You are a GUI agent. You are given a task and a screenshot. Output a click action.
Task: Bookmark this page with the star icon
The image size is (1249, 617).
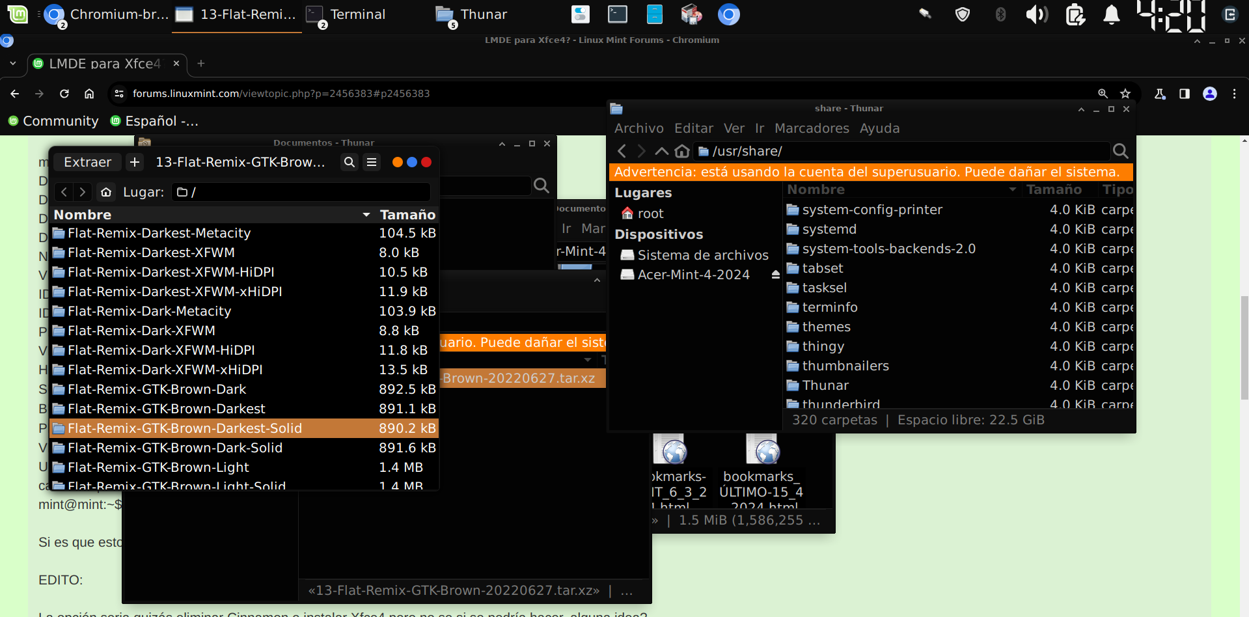(x=1125, y=94)
